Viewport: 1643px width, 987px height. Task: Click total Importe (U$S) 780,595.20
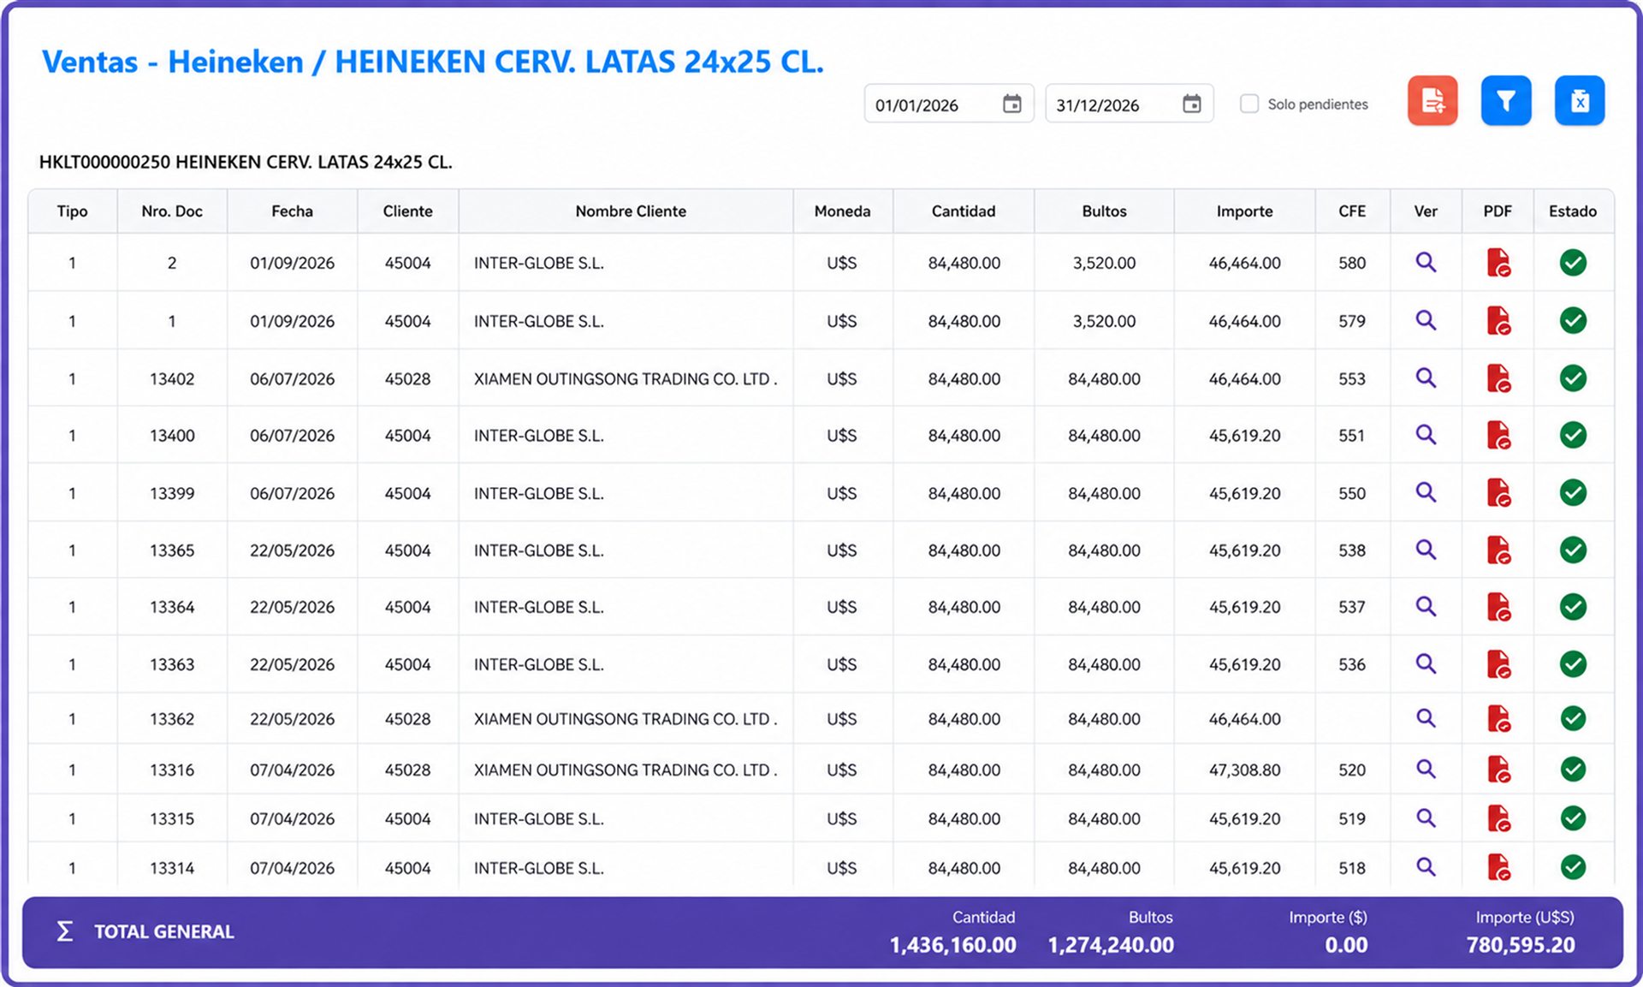tap(1521, 945)
